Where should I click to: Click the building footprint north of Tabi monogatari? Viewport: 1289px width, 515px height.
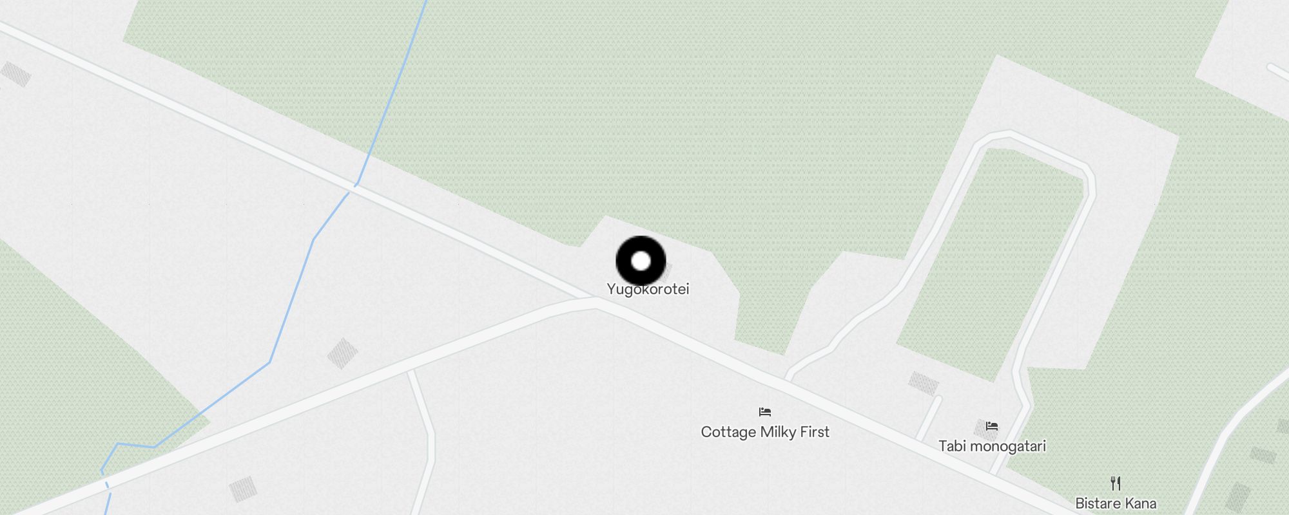click(924, 383)
